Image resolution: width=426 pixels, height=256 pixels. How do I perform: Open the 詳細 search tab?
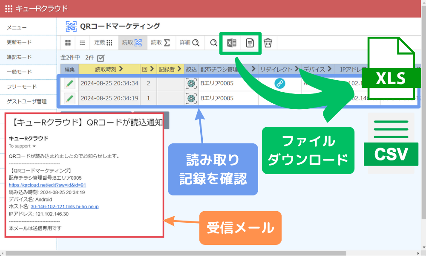[x=190, y=43]
